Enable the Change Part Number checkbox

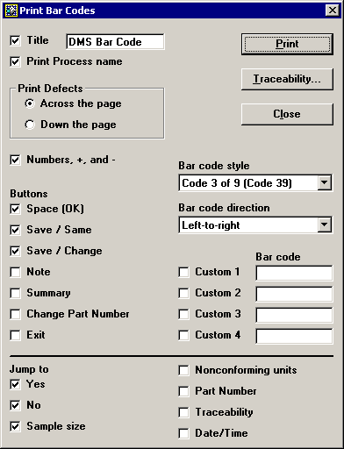(15, 314)
